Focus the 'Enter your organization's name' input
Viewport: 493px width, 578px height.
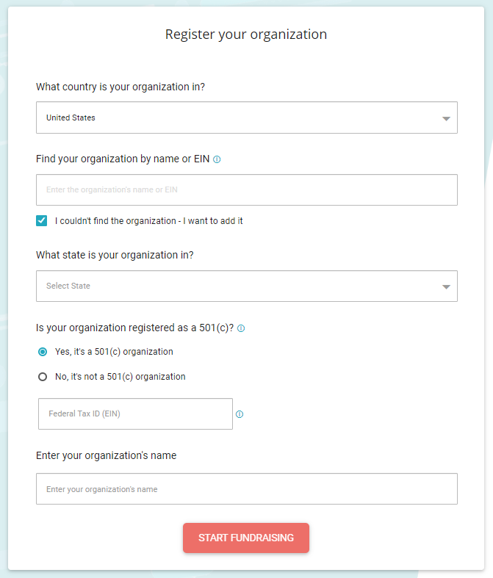tap(247, 489)
